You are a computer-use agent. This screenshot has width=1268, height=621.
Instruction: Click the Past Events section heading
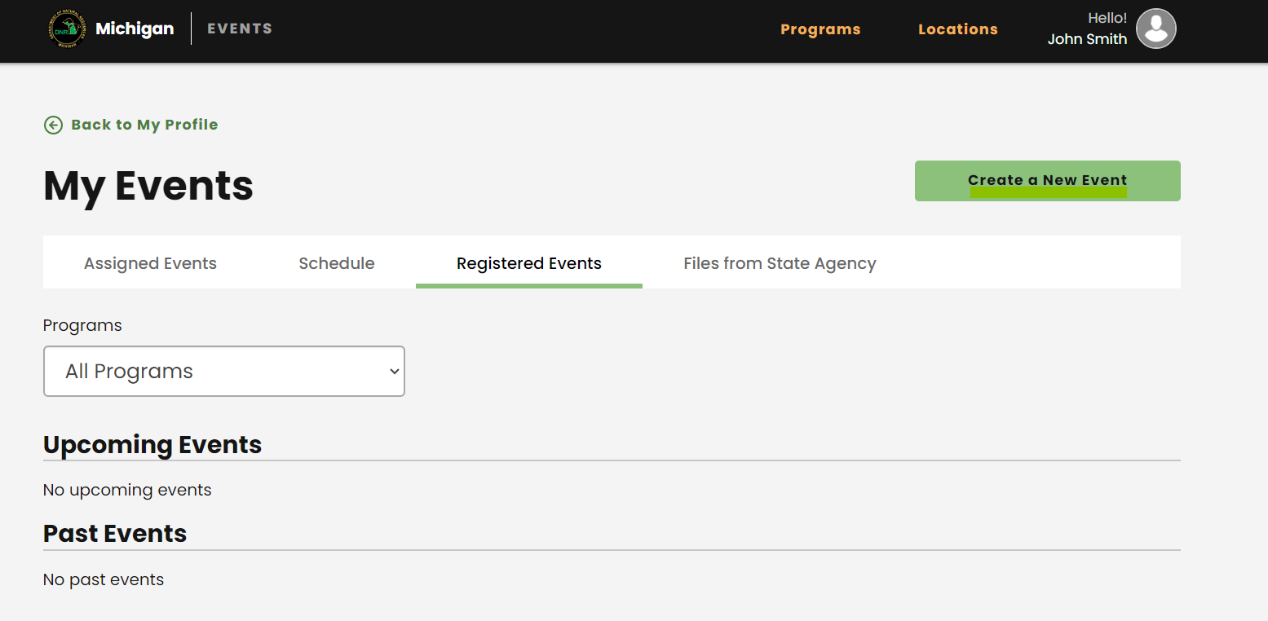(115, 533)
